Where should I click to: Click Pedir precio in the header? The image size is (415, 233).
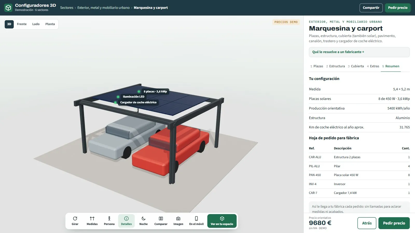tap(398, 8)
